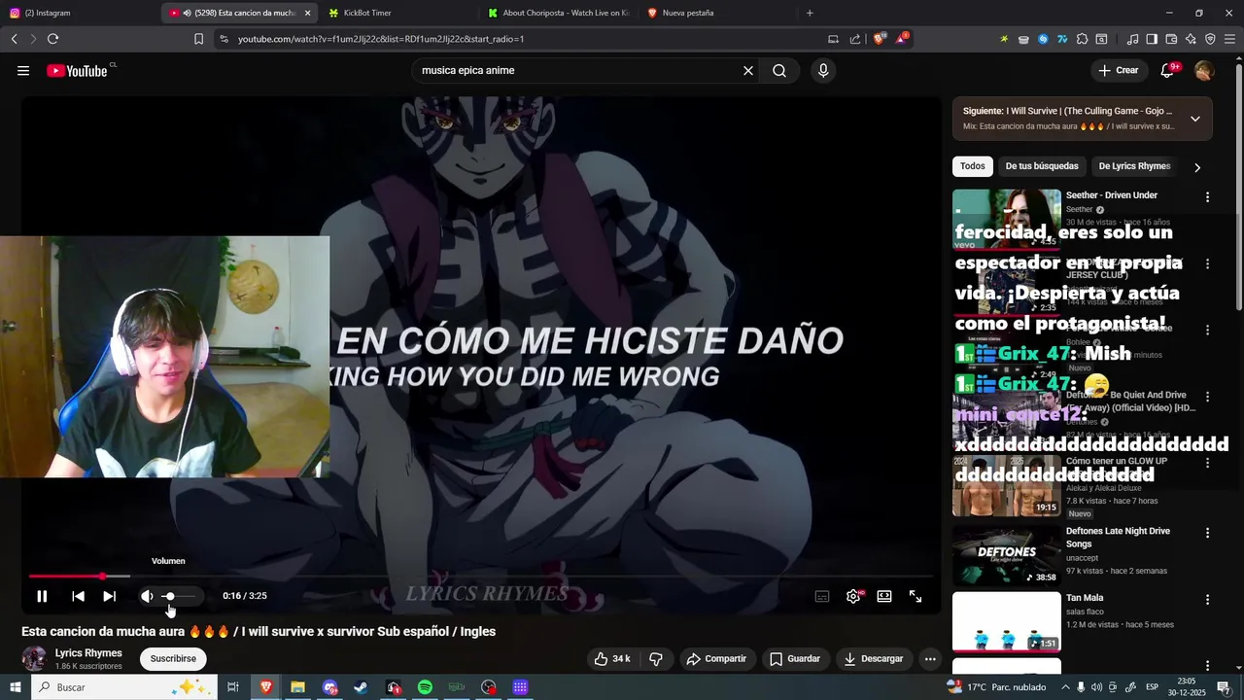Screen dimensions: 1244x700
Task: Mute the video with speaker icon
Action: tap(147, 596)
